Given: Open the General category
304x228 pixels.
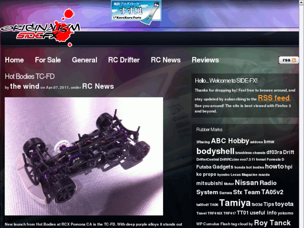Looking at the screenshot, I should click(84, 60).
